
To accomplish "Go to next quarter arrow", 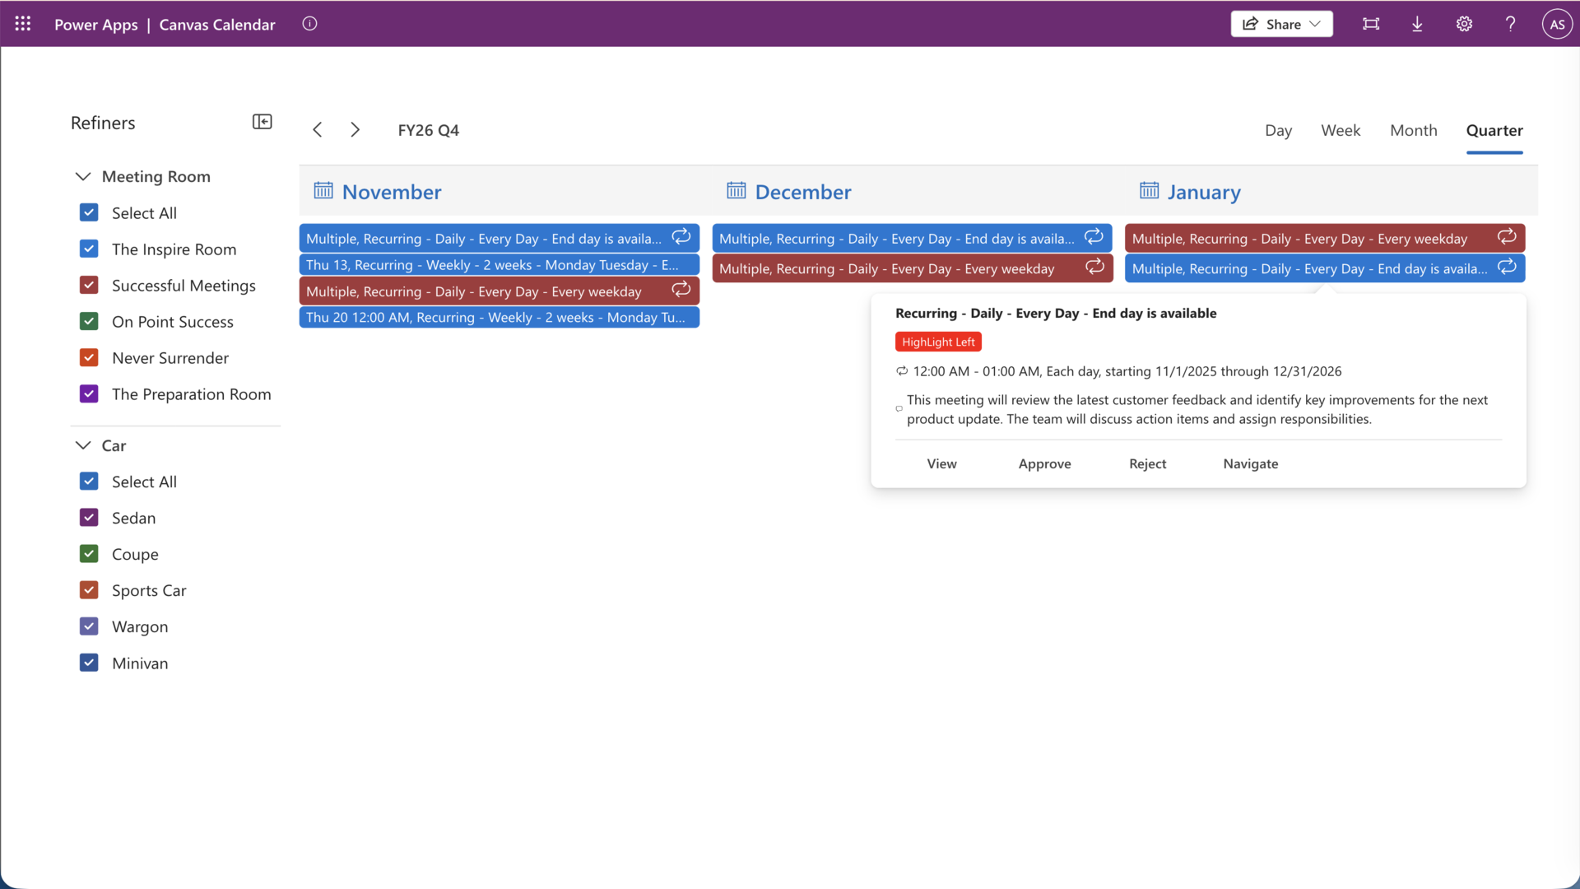I will coord(355,130).
